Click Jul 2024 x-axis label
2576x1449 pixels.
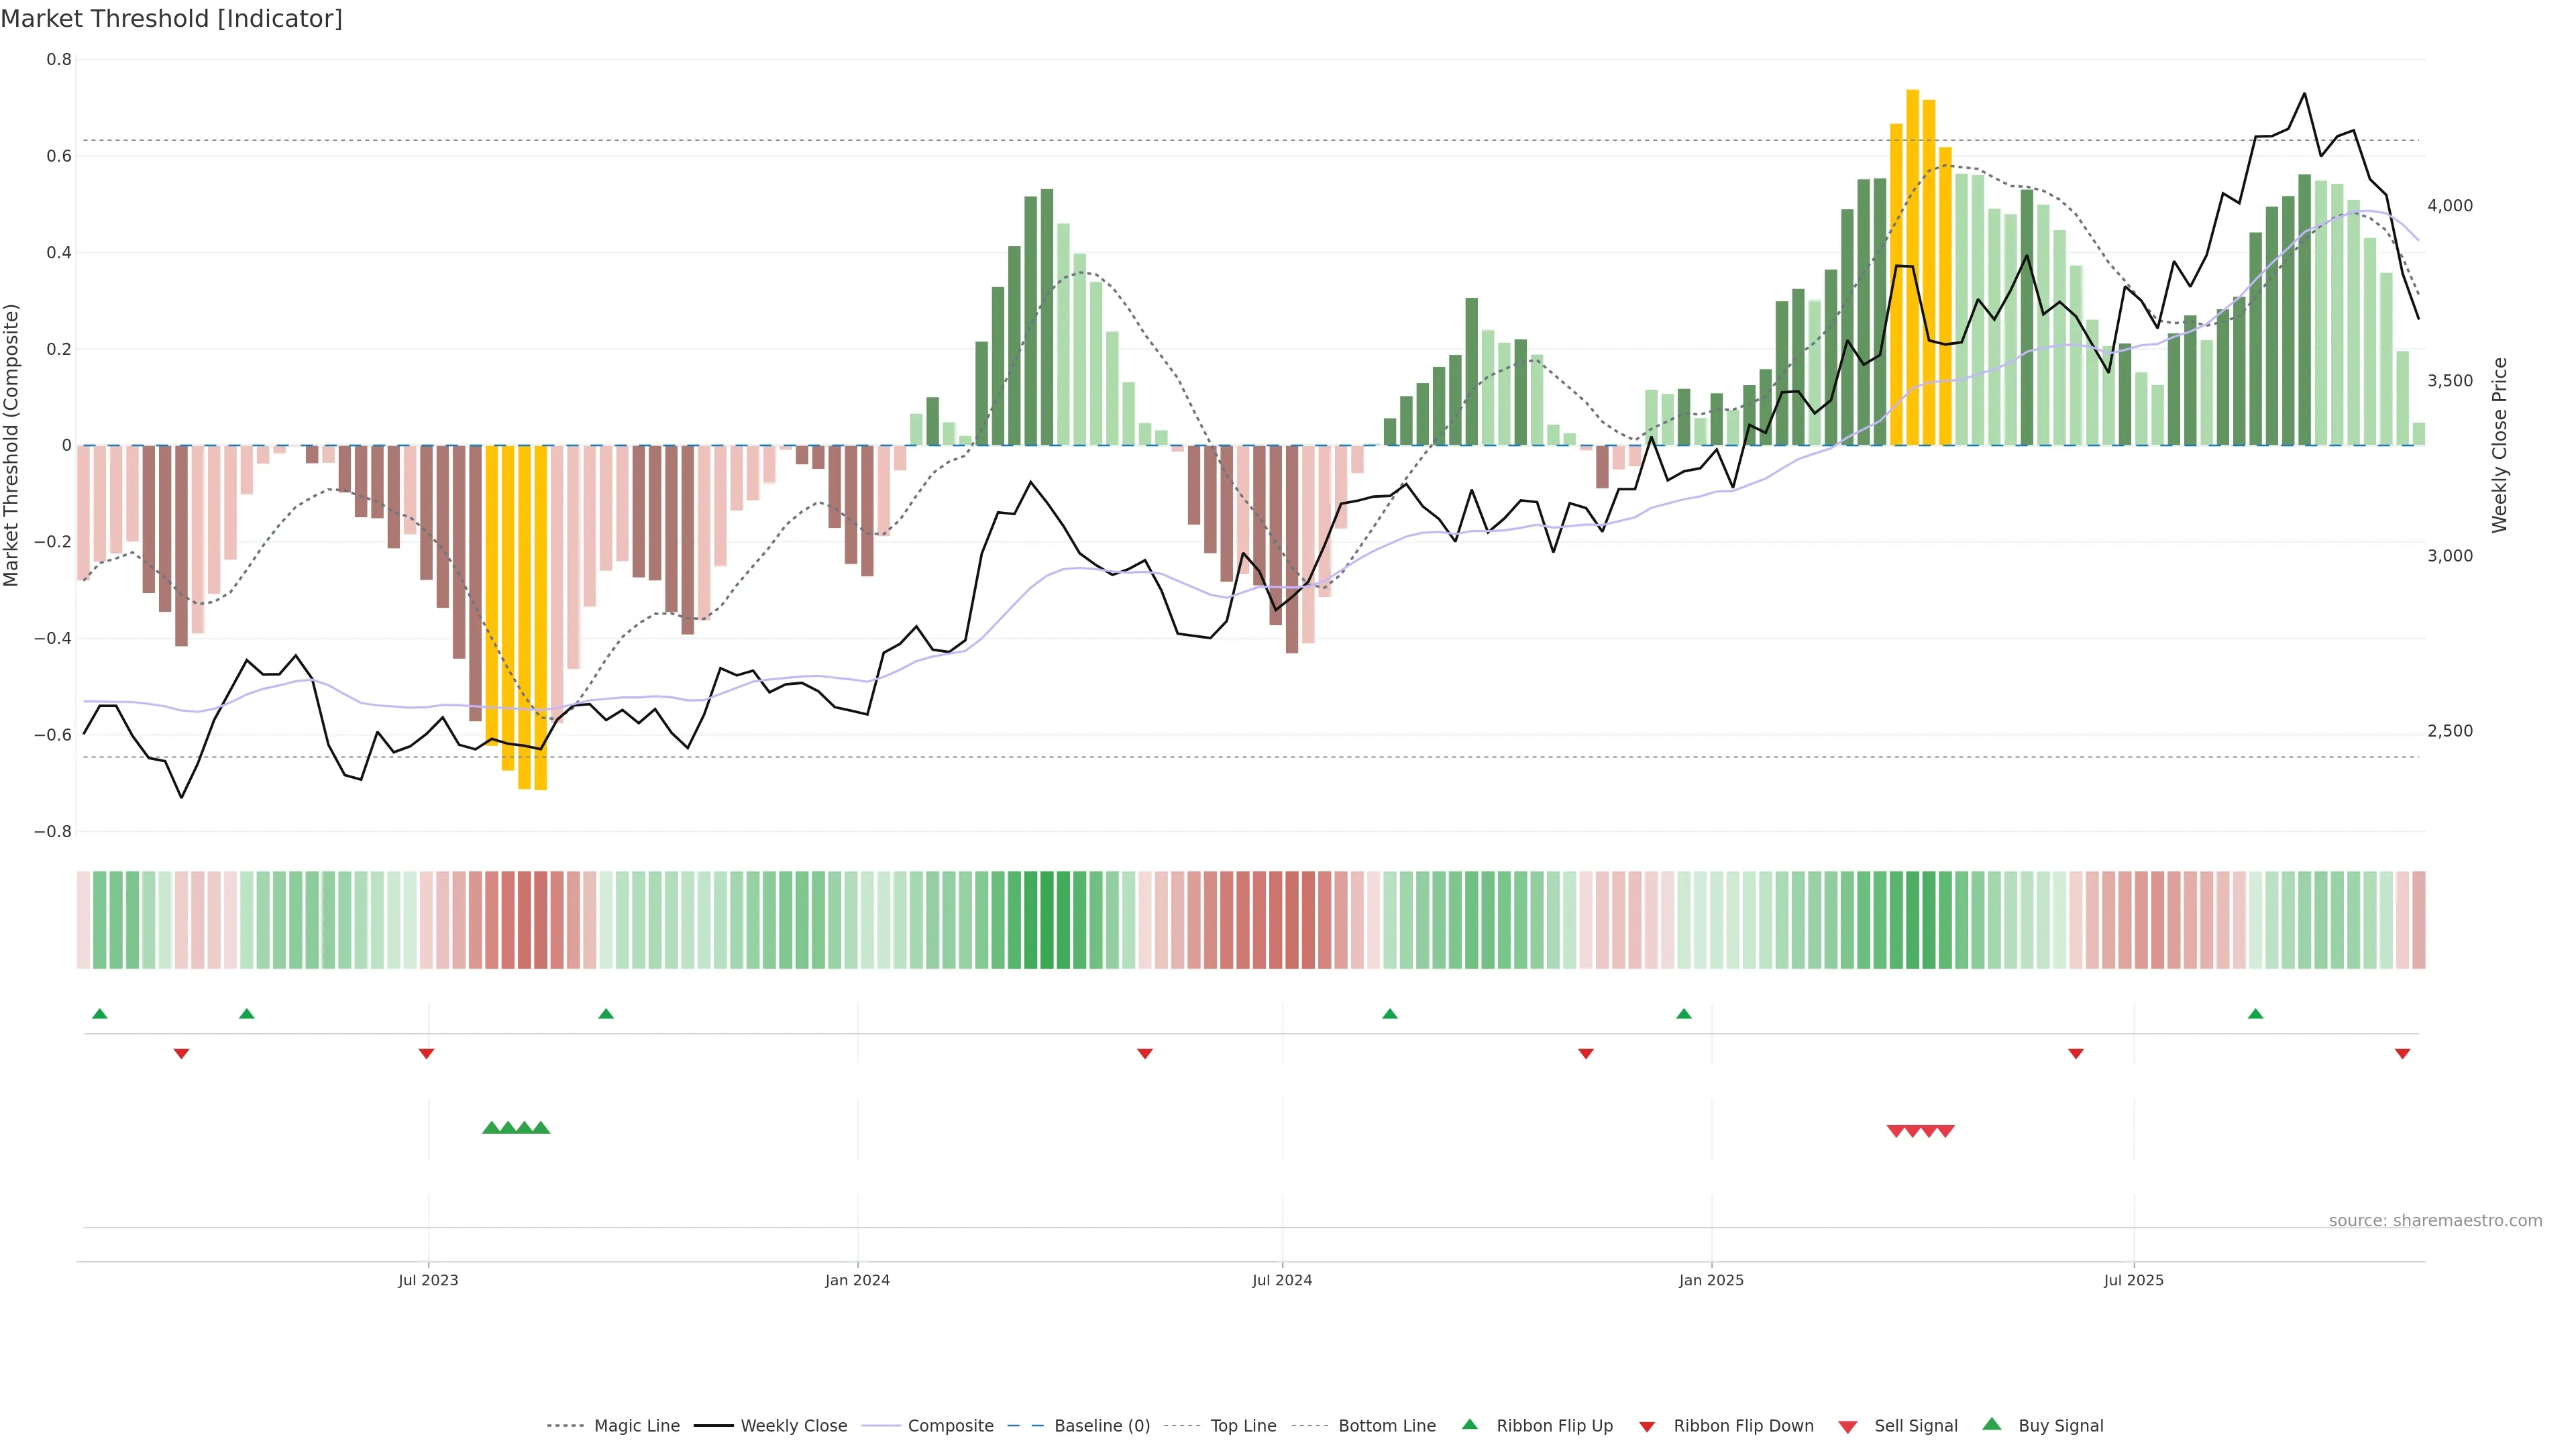click(x=1282, y=1280)
